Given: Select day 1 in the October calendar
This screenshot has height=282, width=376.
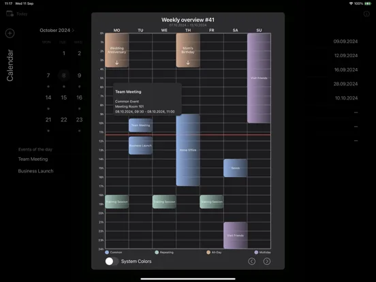Looking at the screenshot, I should pos(64,53).
